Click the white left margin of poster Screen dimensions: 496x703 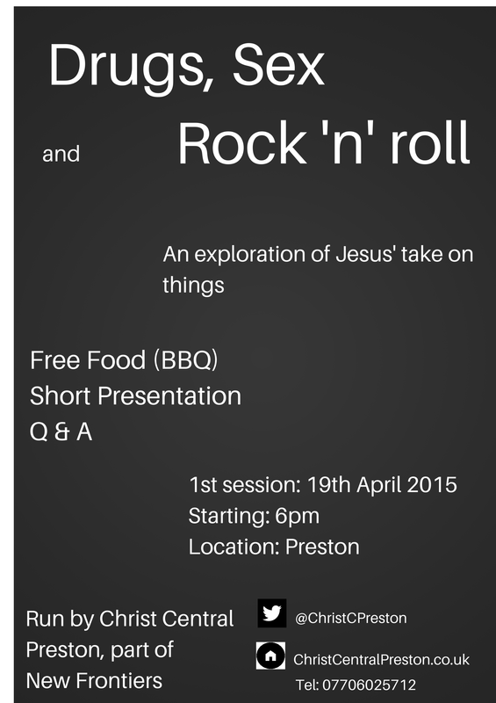click(7, 351)
